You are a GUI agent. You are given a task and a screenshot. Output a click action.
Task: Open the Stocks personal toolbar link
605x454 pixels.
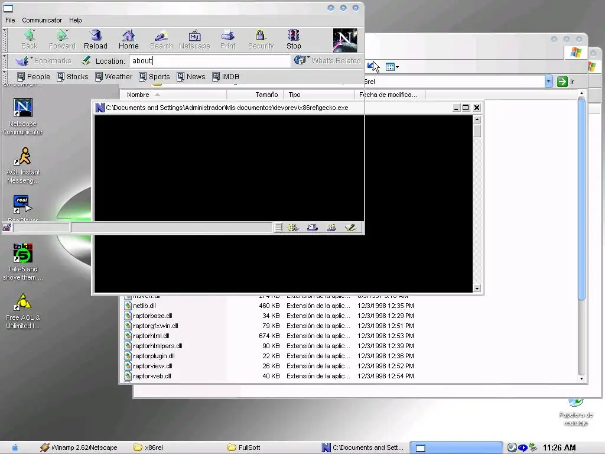[73, 76]
